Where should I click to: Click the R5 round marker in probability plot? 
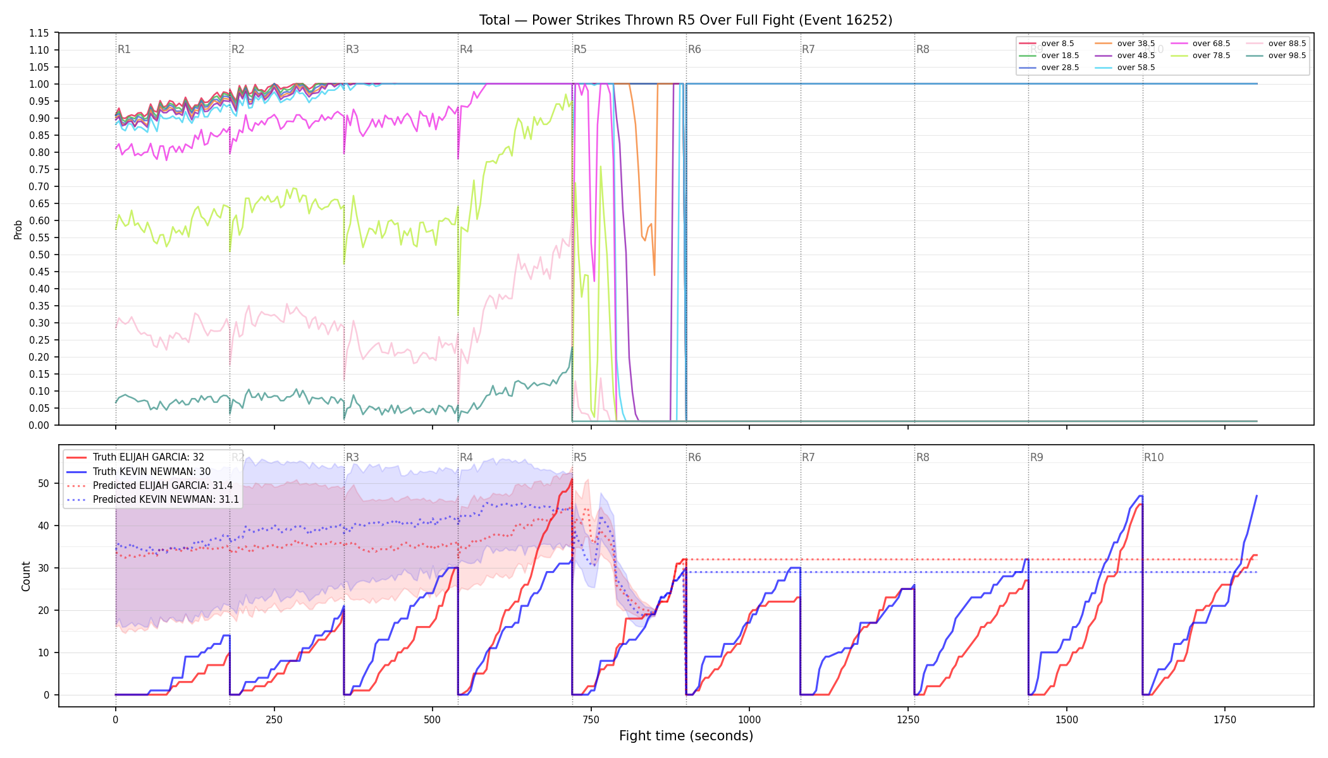coord(581,49)
